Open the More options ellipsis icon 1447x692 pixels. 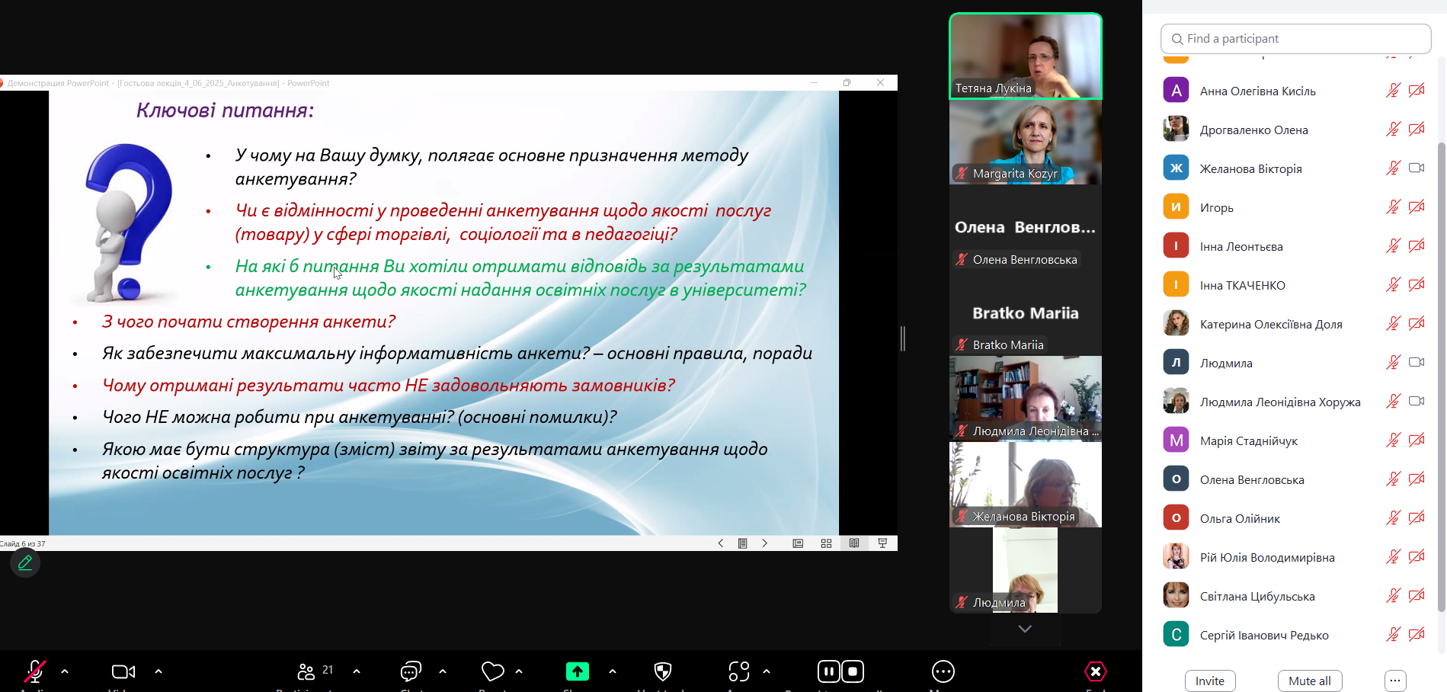pyautogui.click(x=943, y=671)
